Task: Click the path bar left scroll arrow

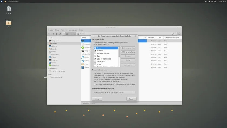Action: pos(64,34)
